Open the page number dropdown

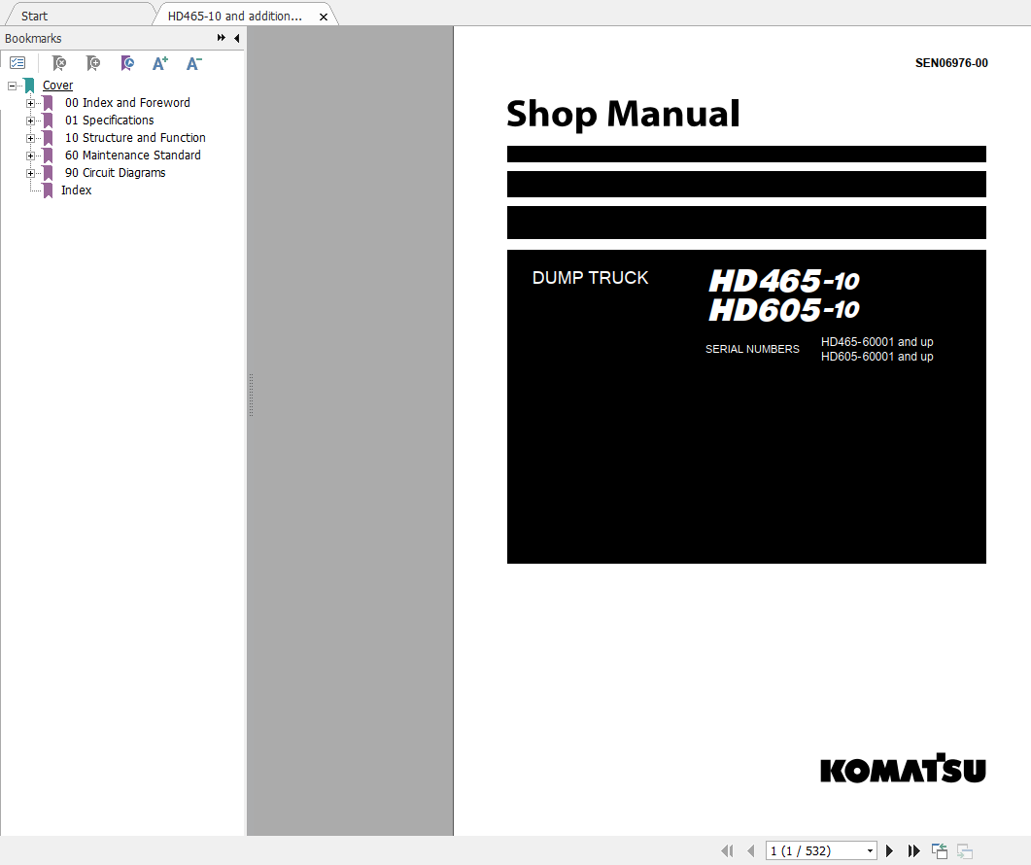tap(870, 850)
